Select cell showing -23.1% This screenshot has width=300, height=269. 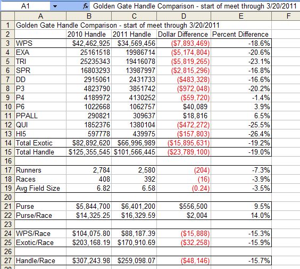pos(241,61)
